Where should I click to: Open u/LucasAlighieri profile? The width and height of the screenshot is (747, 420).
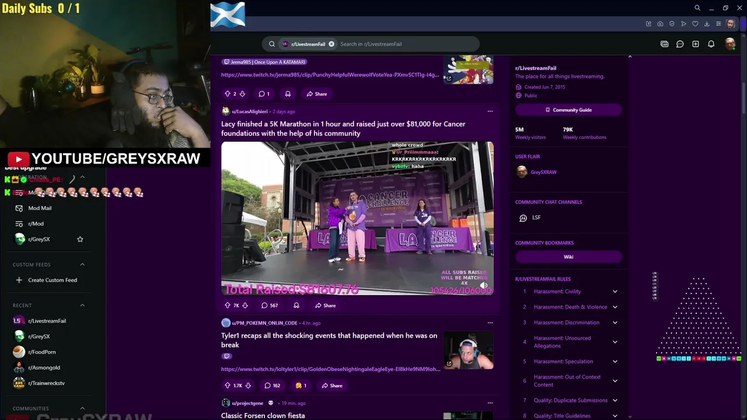tap(249, 111)
